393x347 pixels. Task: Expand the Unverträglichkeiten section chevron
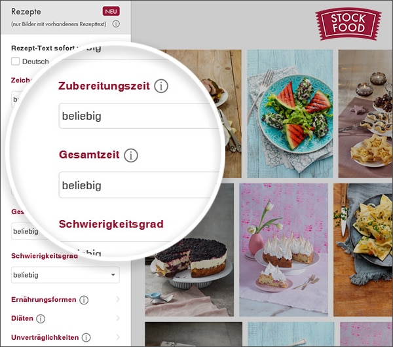tap(117, 337)
